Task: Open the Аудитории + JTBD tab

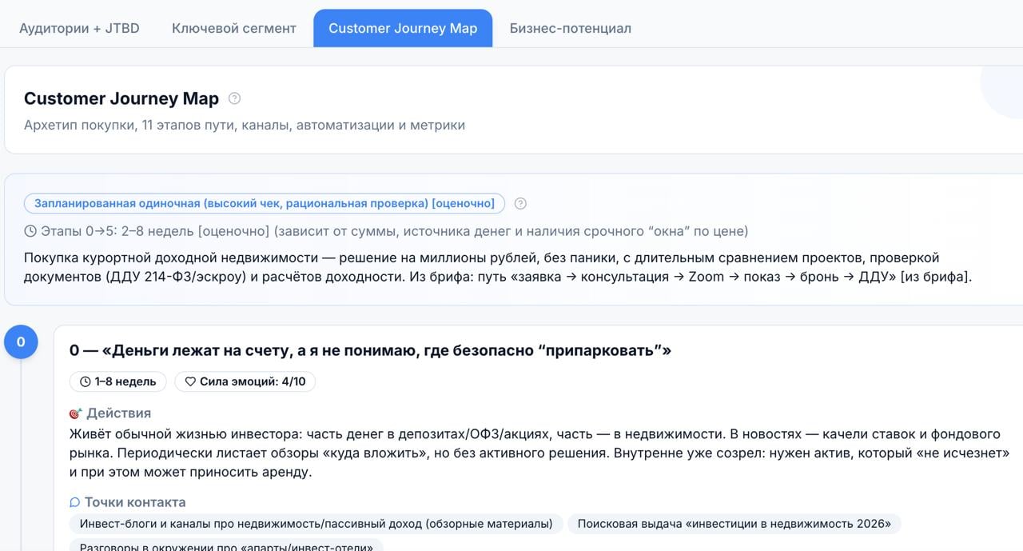Action: coord(79,28)
